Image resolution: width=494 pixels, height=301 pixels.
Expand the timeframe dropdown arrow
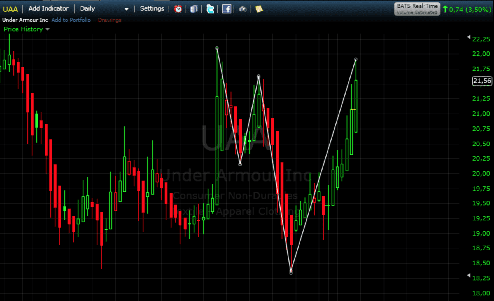tap(127, 9)
